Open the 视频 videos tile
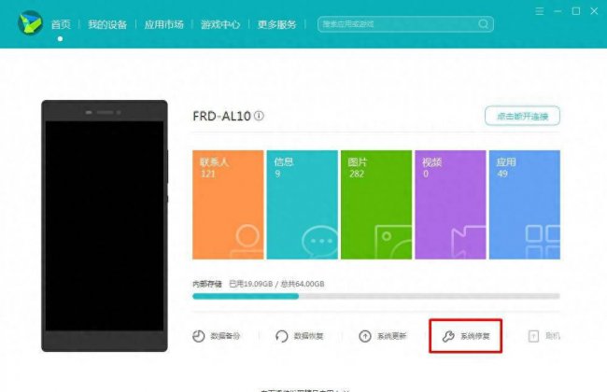The height and width of the screenshot is (392, 607). [x=451, y=204]
